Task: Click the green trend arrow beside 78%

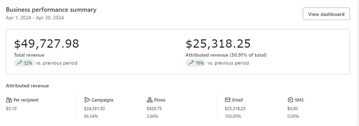Action: point(191,63)
